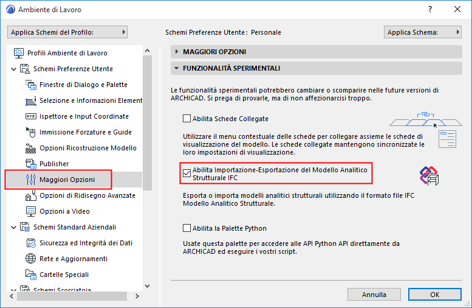This screenshot has height=308, width=472.
Task: Click the OK button
Action: point(435,295)
